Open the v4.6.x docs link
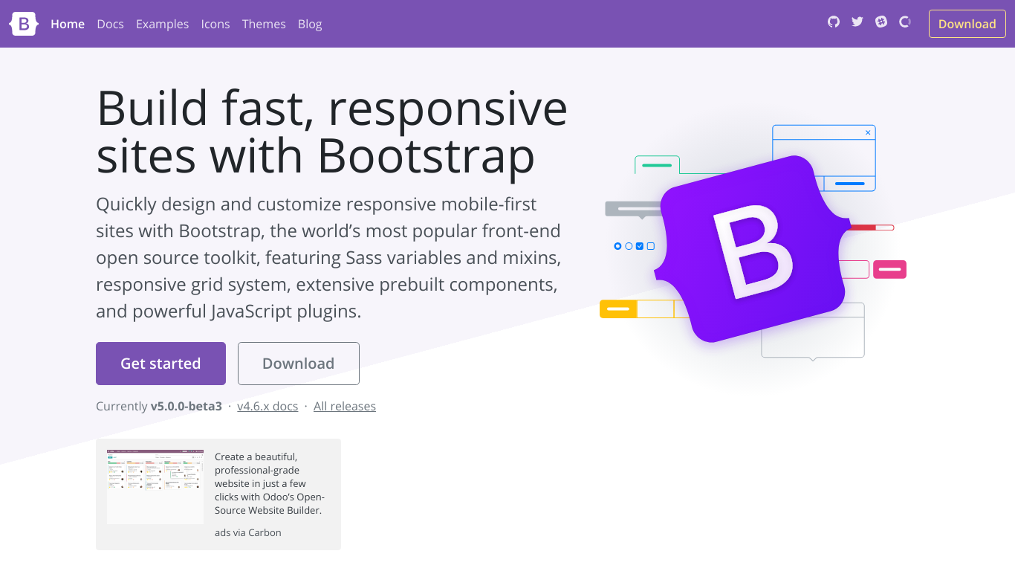Image resolution: width=1015 pixels, height=571 pixels. click(x=267, y=406)
